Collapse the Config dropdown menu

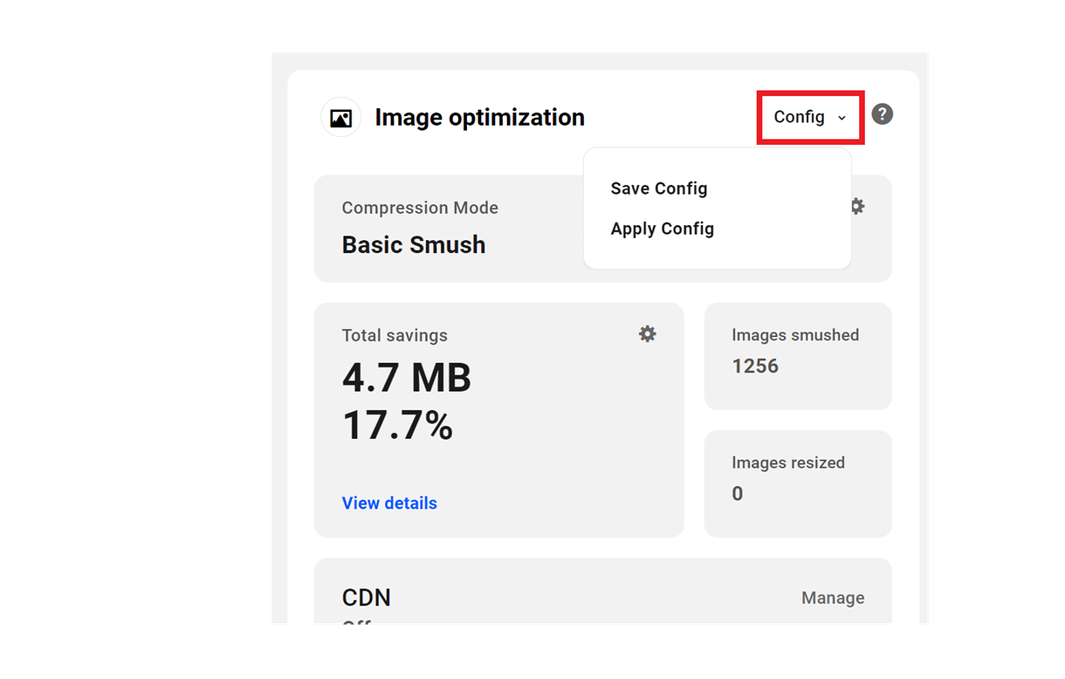(800, 117)
